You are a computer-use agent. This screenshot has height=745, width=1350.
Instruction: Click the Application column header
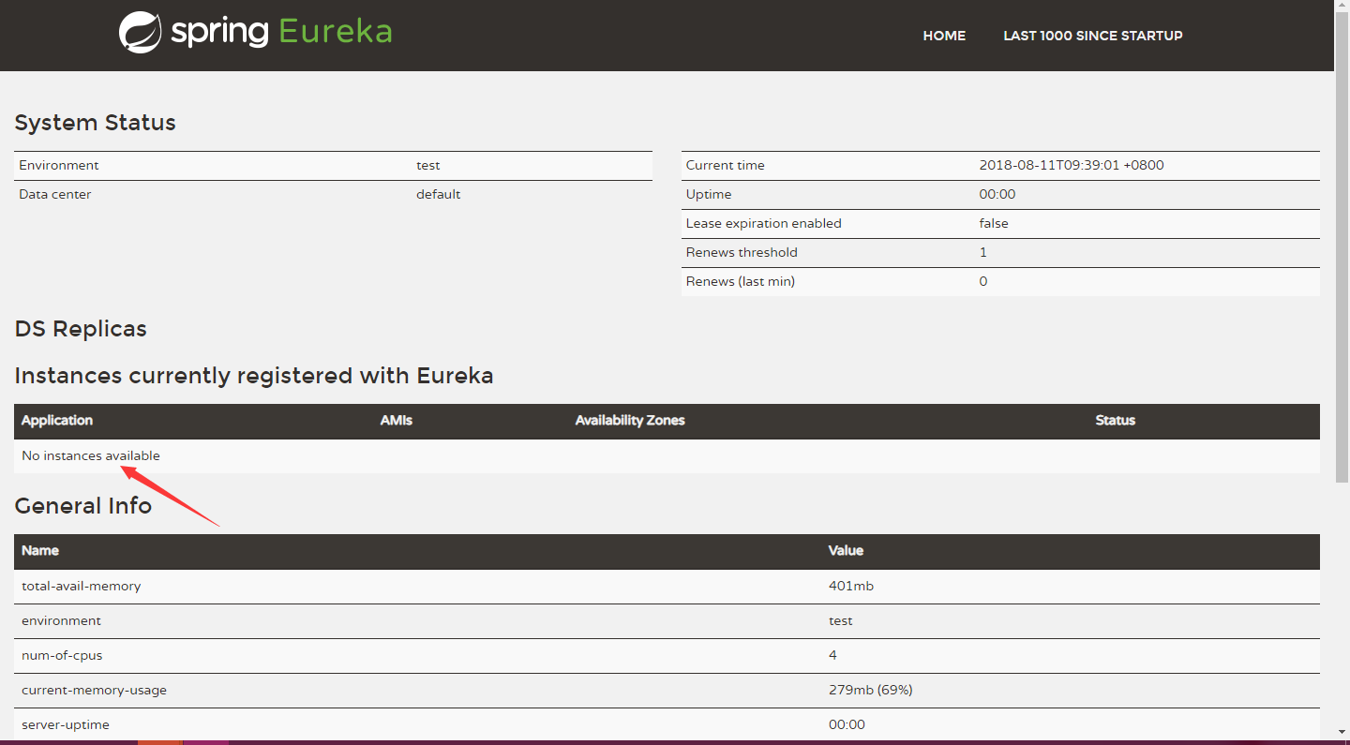point(57,420)
